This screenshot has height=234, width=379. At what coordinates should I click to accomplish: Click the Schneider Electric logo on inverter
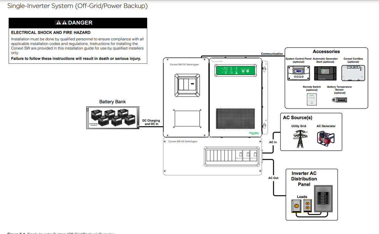pyautogui.click(x=254, y=133)
